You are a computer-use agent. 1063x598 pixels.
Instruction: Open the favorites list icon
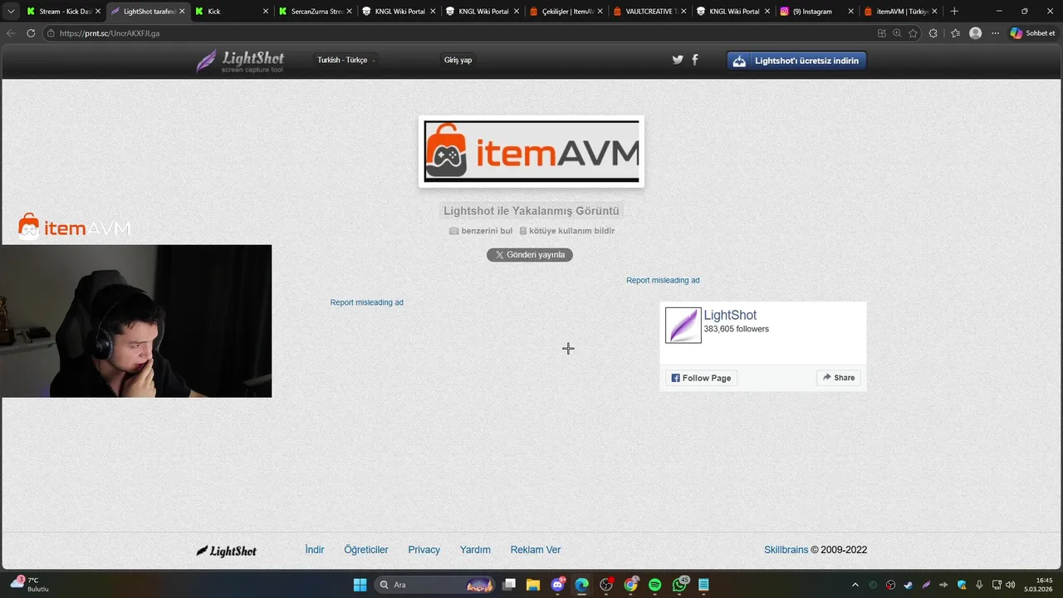[955, 33]
